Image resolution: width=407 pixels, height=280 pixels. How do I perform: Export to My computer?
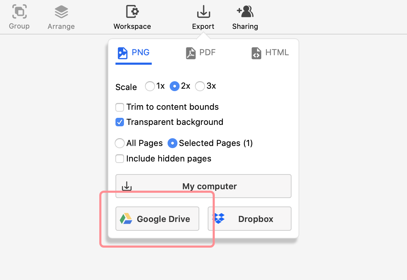click(x=203, y=186)
